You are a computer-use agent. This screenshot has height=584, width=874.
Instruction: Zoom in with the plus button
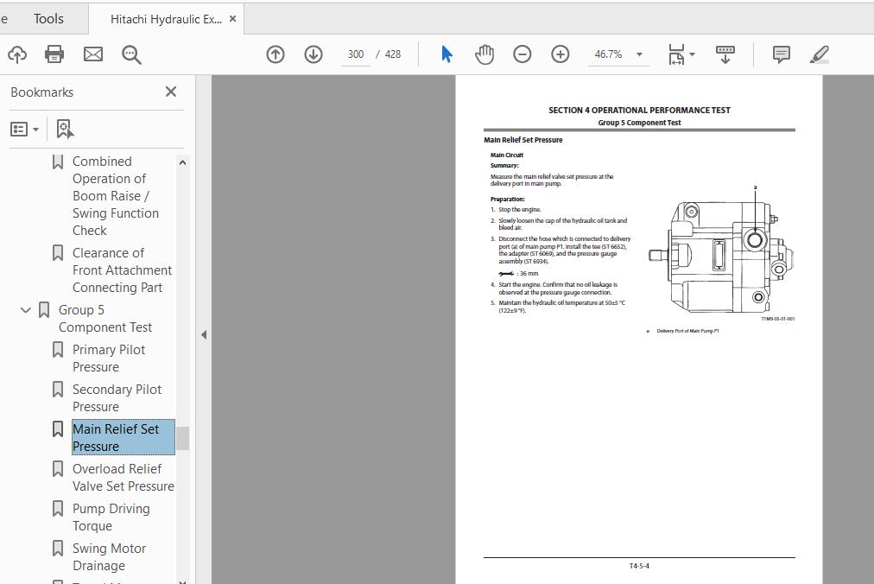[x=560, y=54]
